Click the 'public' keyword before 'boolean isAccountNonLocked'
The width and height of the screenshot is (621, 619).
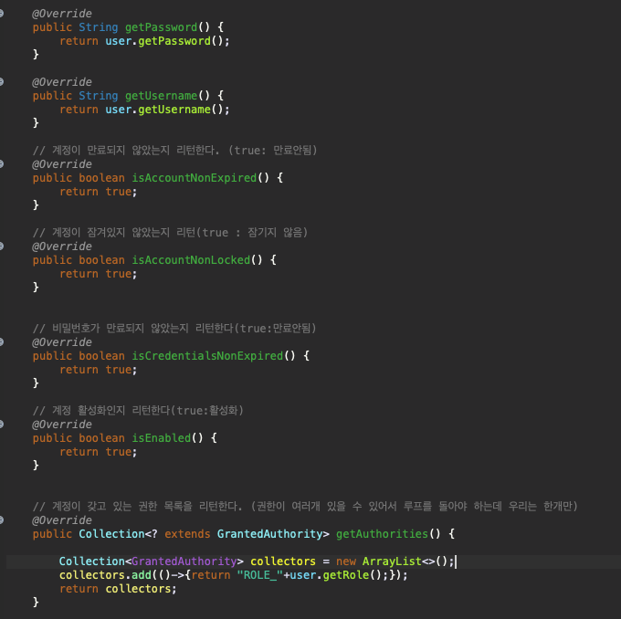tap(52, 260)
